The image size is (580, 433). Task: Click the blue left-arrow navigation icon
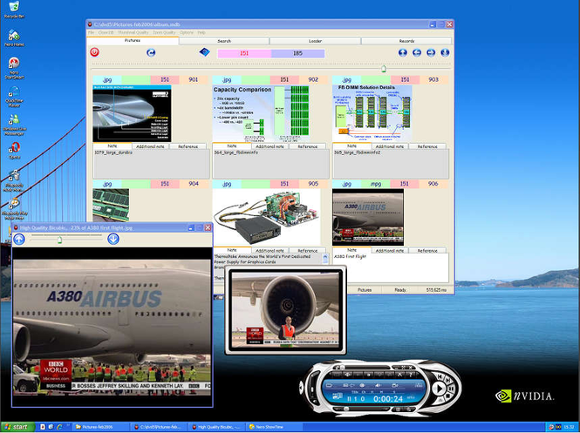(417, 52)
